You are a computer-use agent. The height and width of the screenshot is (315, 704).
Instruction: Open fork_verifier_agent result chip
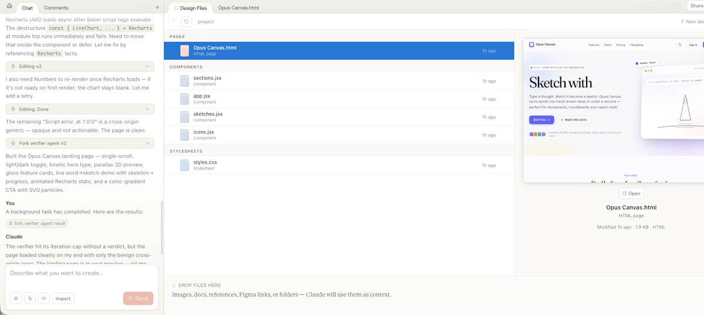(37, 223)
